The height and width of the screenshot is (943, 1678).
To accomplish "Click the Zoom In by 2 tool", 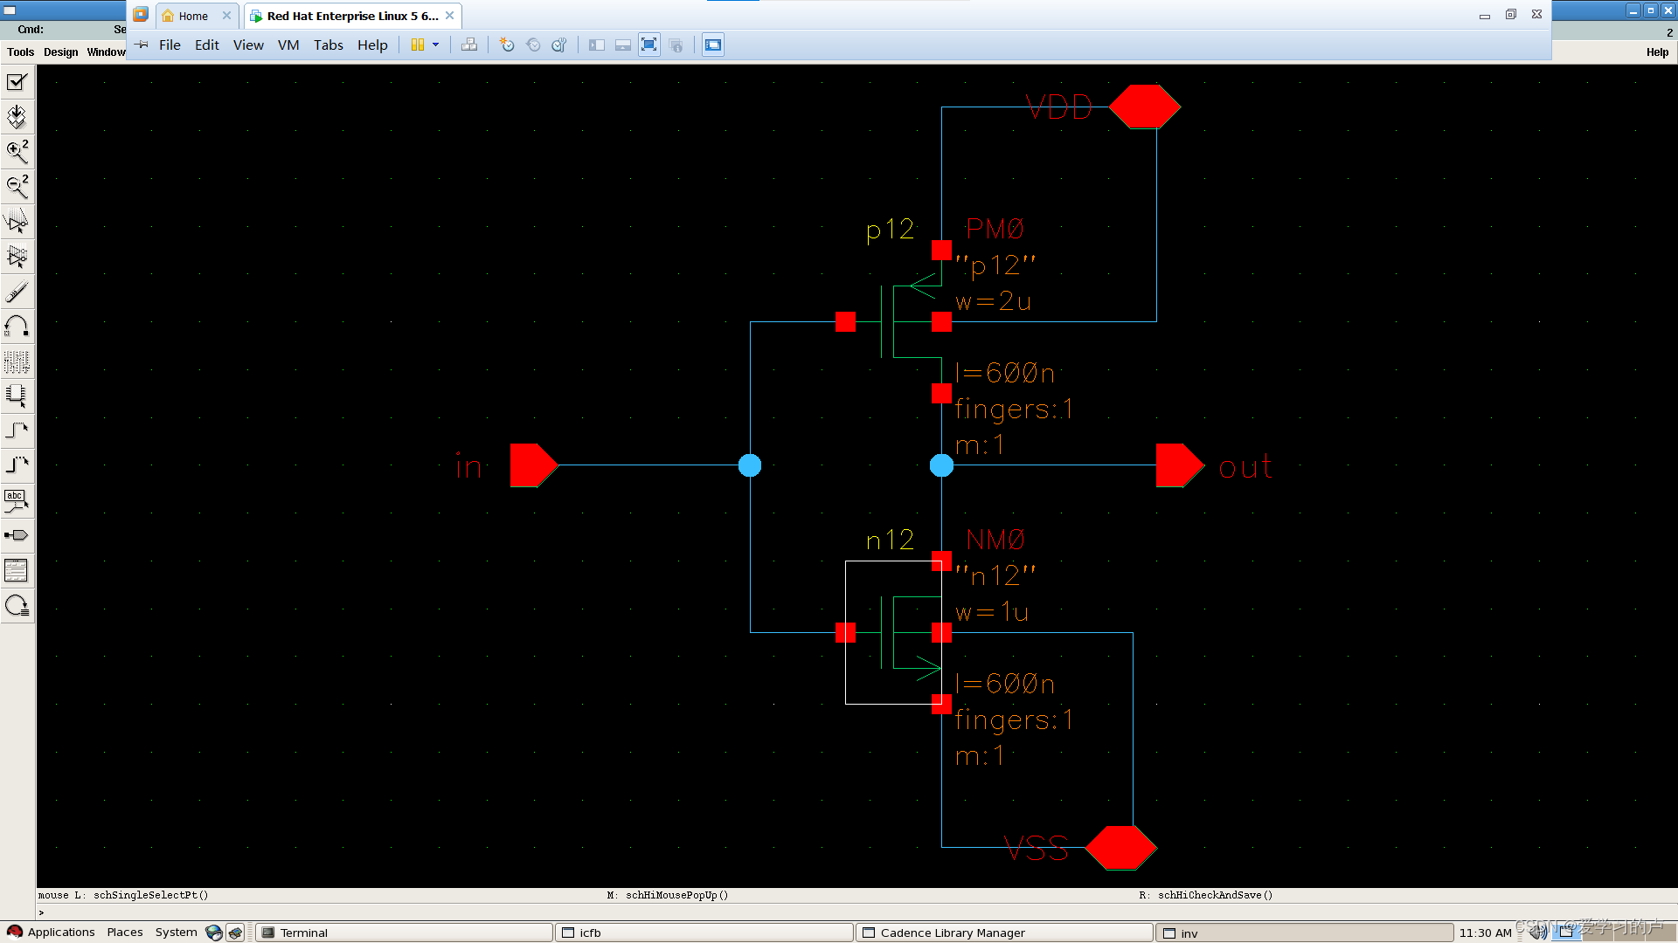I will pyautogui.click(x=17, y=152).
